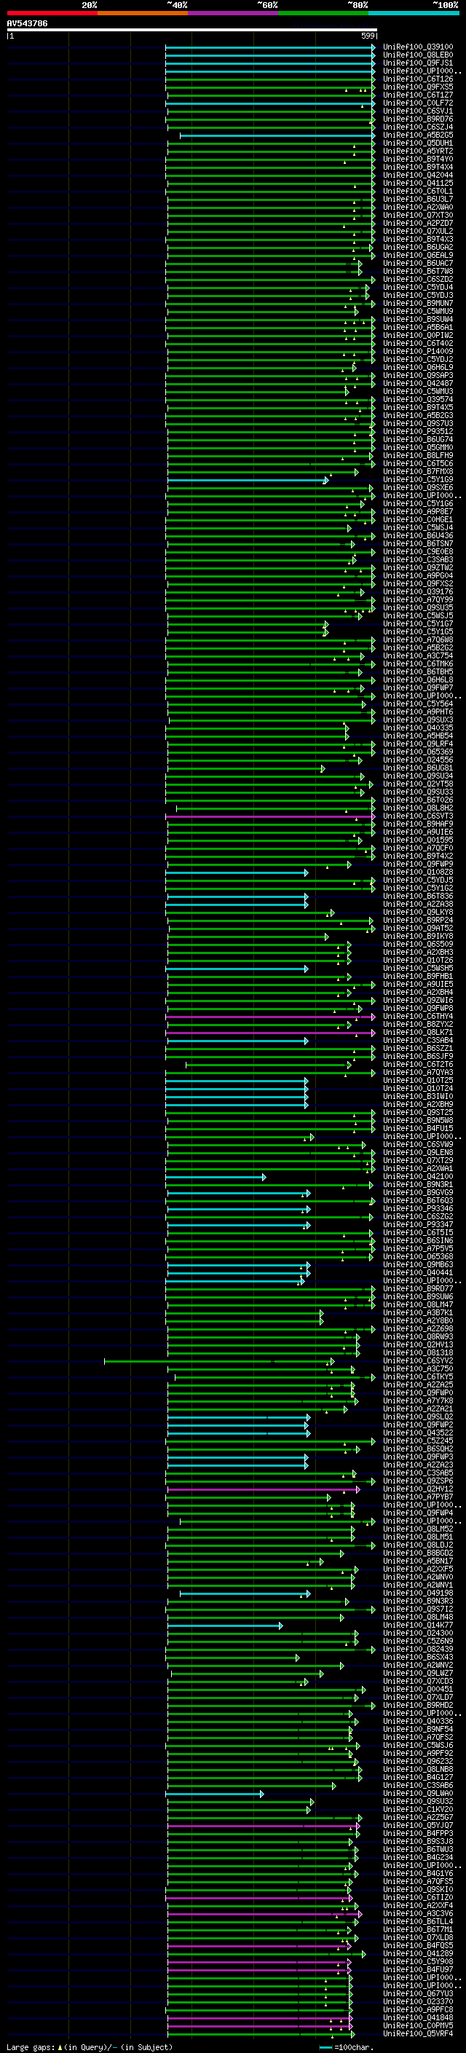Screen dimensions: 466x2053
Task: Select hit UniRef100_Q0PIW2
Action: 418,336
